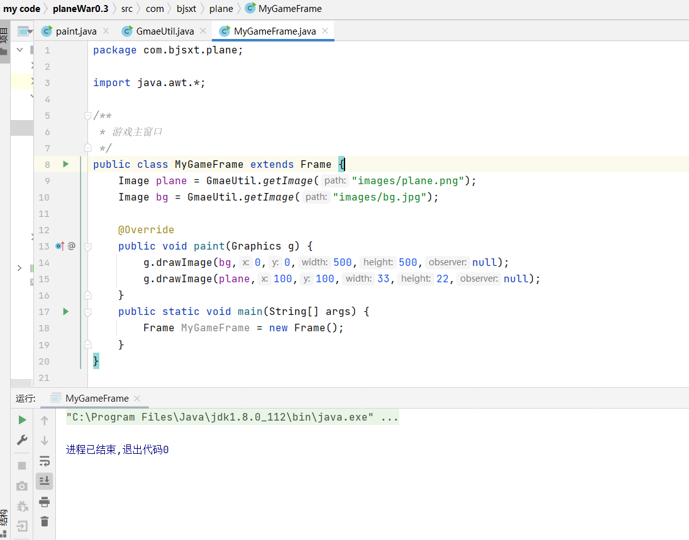Click the up arrow in Run toolbar
This screenshot has height=540, width=689.
(45, 421)
